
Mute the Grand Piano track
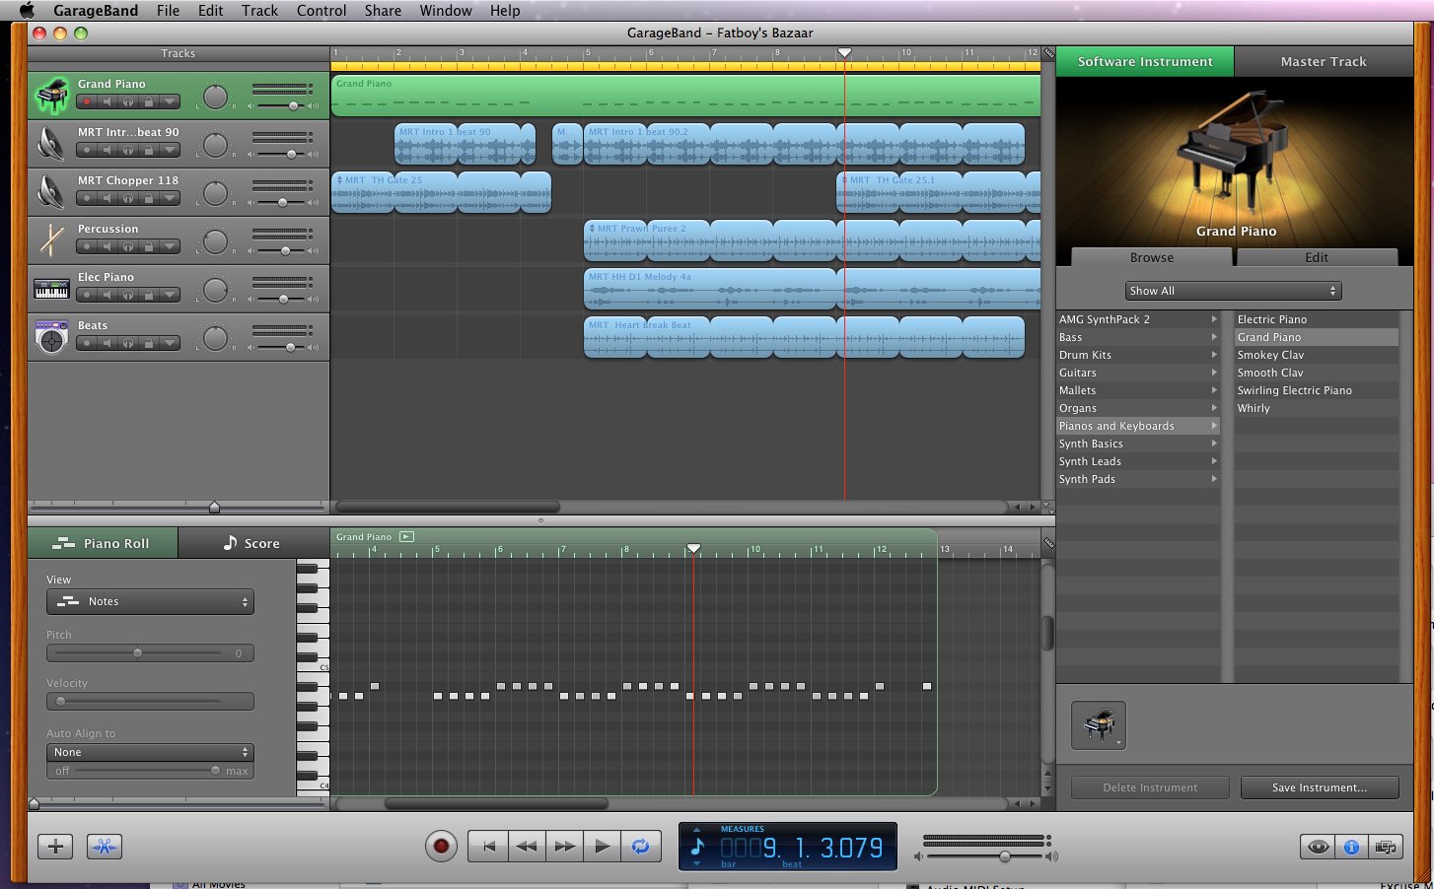(108, 102)
